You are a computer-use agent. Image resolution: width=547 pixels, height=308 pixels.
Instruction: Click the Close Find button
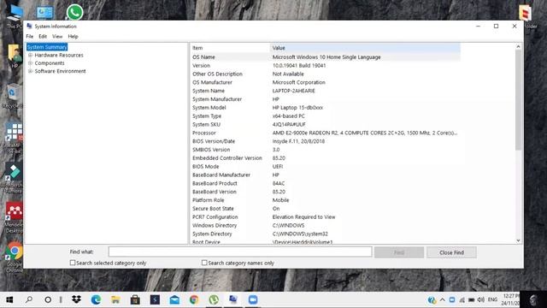coord(451,252)
